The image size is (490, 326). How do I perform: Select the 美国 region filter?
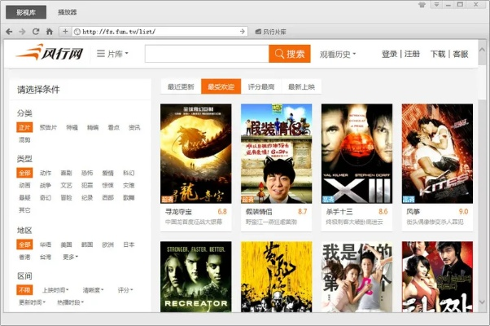click(x=66, y=244)
